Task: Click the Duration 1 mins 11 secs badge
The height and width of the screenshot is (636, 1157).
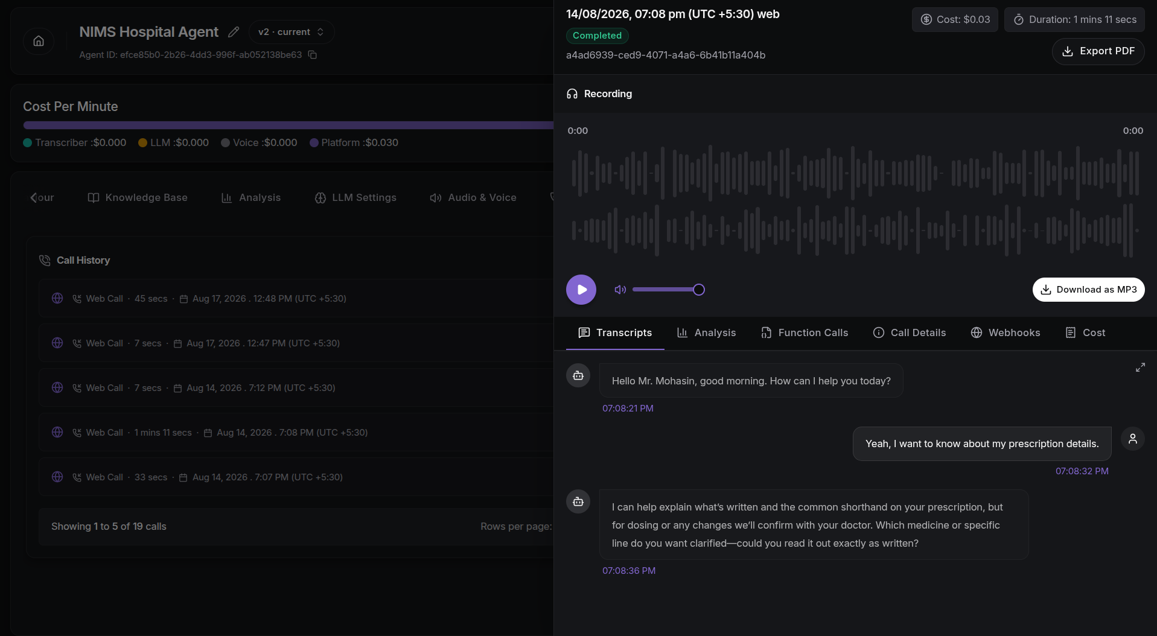Action: pyautogui.click(x=1074, y=20)
